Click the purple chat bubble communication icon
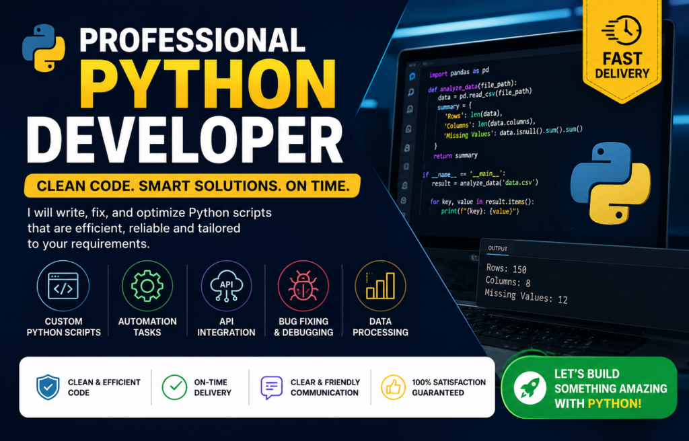Screen dimensions: 689x441 click(x=272, y=387)
